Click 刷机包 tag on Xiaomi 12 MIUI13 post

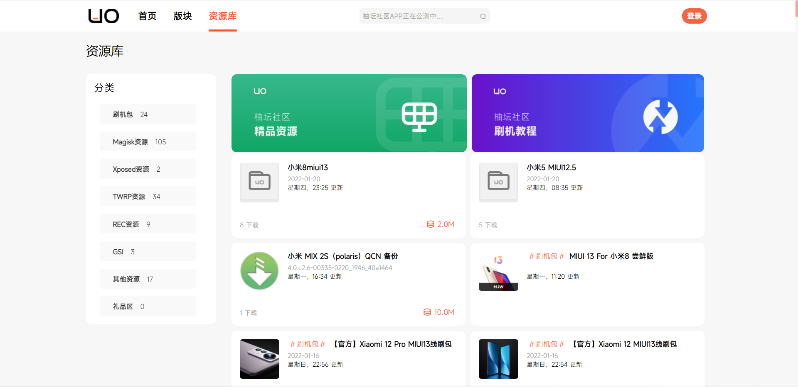(x=547, y=344)
